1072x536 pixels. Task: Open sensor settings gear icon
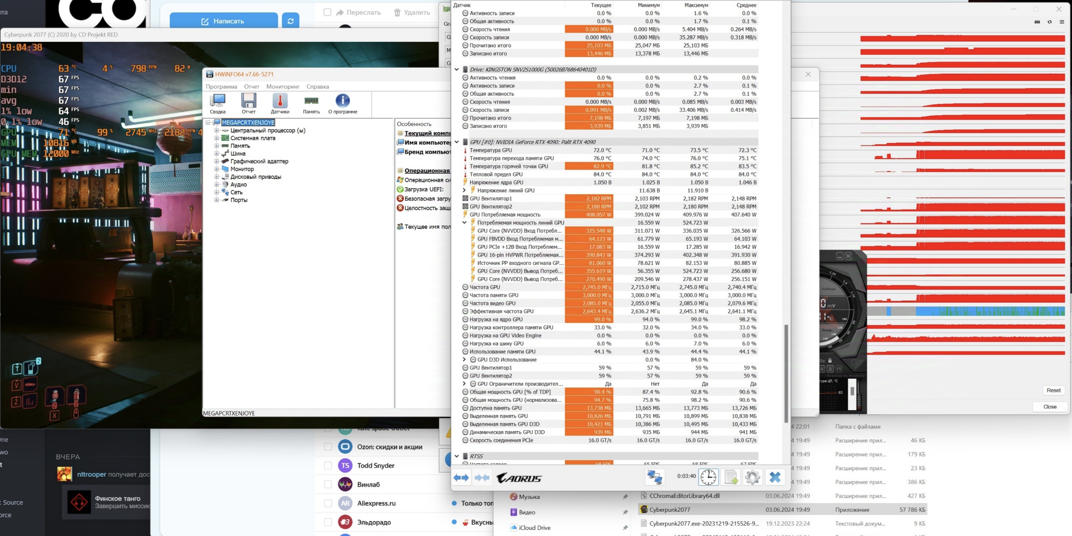[x=752, y=477]
